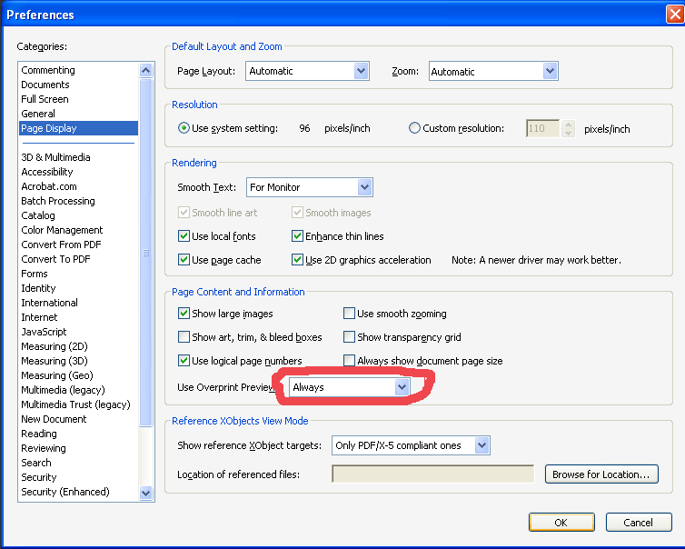Confirm preferences with OK button
Screen dimensions: 685x549
(561, 523)
